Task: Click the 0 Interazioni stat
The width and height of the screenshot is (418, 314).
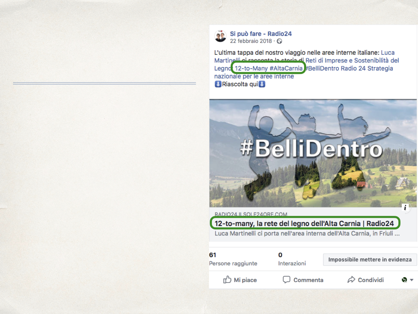Action: 292,259
